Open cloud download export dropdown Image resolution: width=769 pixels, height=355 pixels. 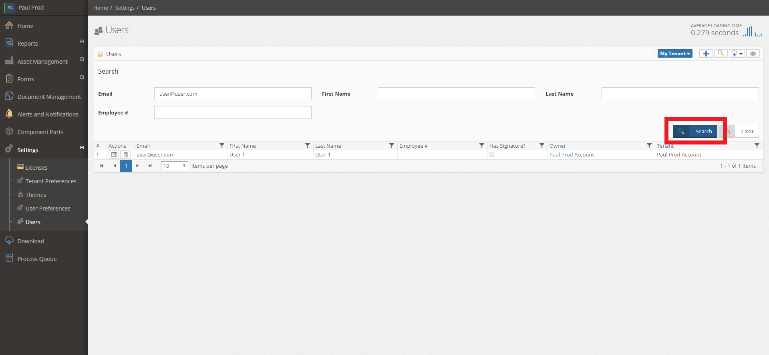point(737,54)
